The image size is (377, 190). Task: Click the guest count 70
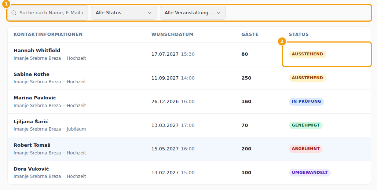(x=245, y=125)
